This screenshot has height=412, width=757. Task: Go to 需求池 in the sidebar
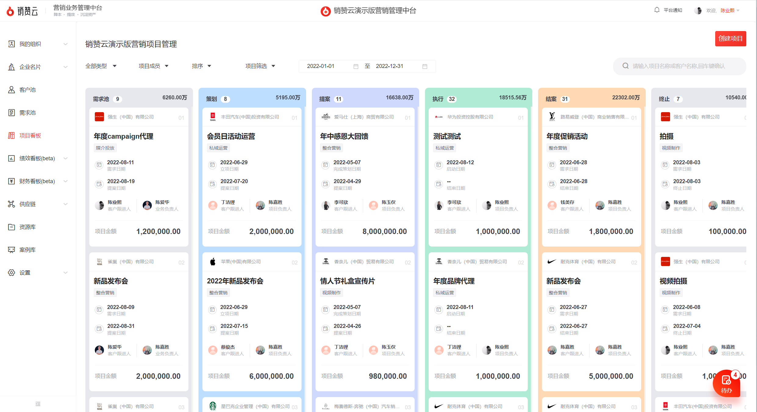point(27,112)
